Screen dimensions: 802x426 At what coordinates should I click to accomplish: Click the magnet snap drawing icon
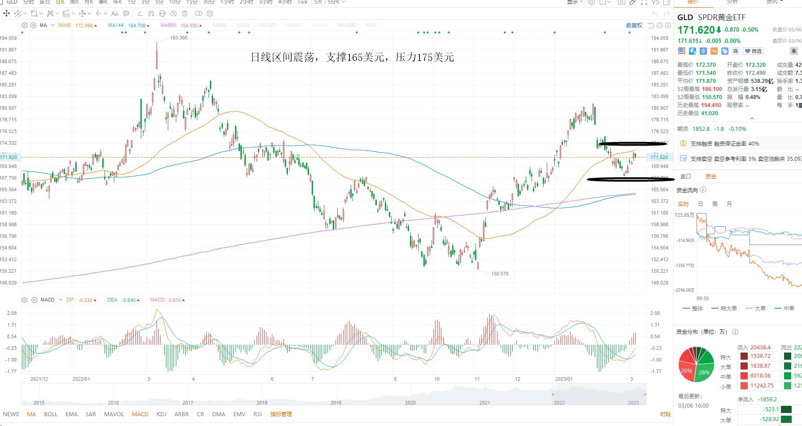[151, 13]
